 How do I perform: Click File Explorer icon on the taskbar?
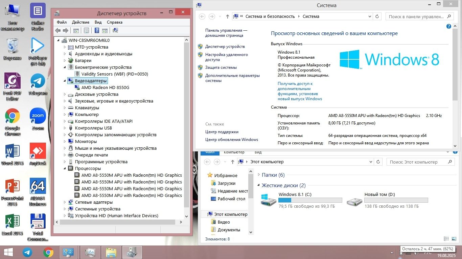point(111,252)
